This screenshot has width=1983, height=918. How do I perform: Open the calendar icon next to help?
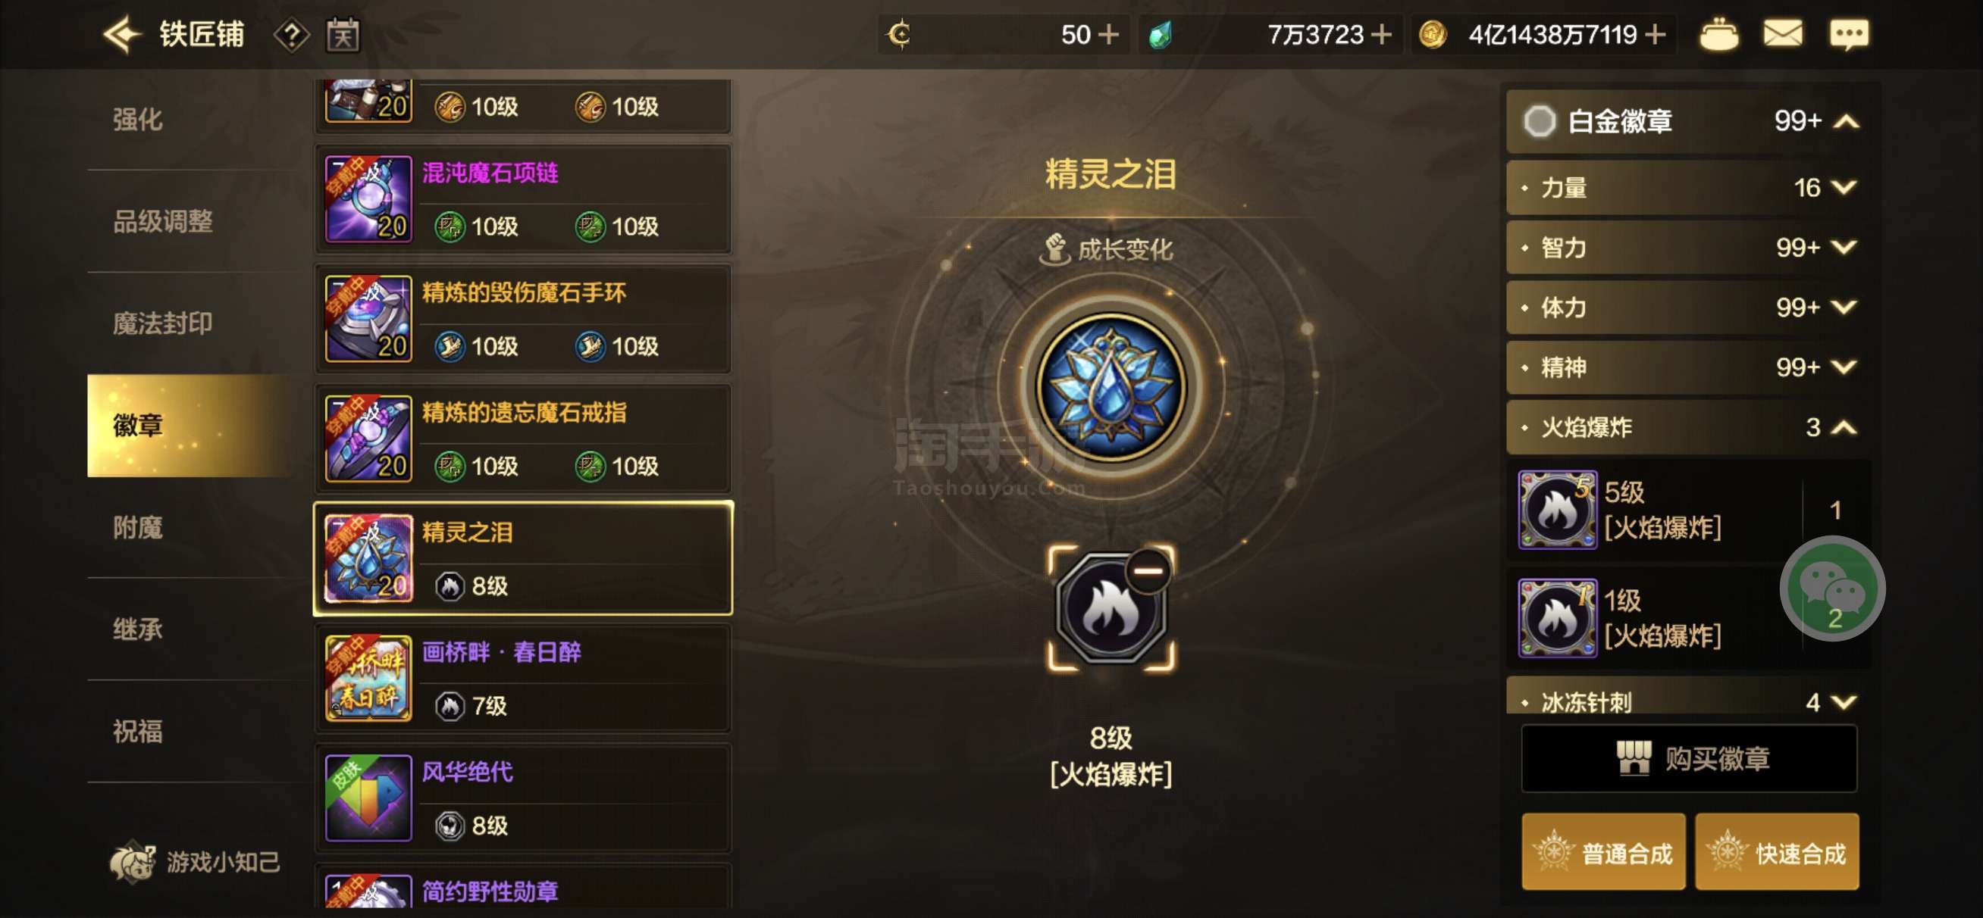343,35
